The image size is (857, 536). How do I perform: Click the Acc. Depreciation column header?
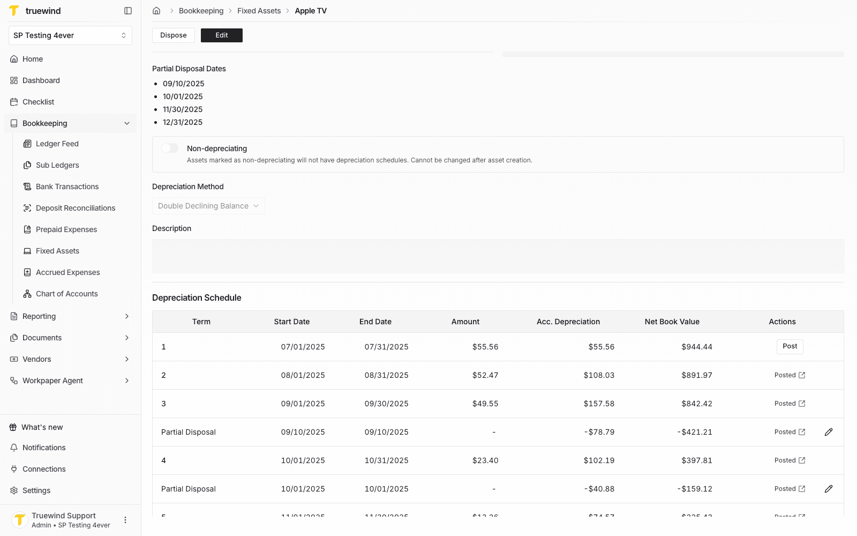click(x=568, y=322)
